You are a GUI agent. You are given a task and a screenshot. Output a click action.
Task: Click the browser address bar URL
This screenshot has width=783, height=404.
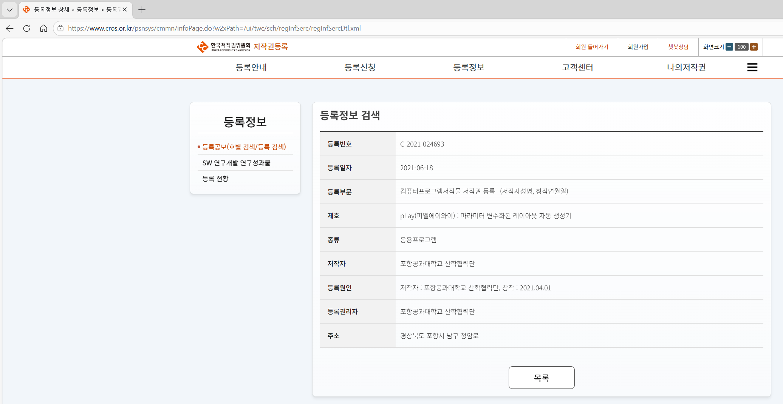(x=214, y=28)
